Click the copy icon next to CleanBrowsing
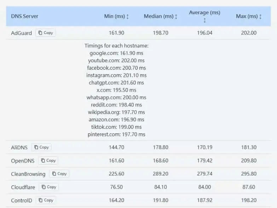Image resolution: width=277 pixels, height=208 pixels. point(54,174)
